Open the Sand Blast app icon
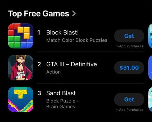This screenshot has height=122, width=152. point(21,99)
